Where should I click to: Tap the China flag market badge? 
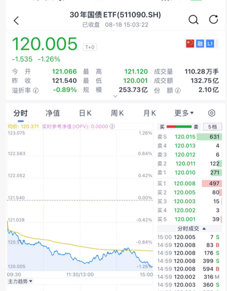190,44
